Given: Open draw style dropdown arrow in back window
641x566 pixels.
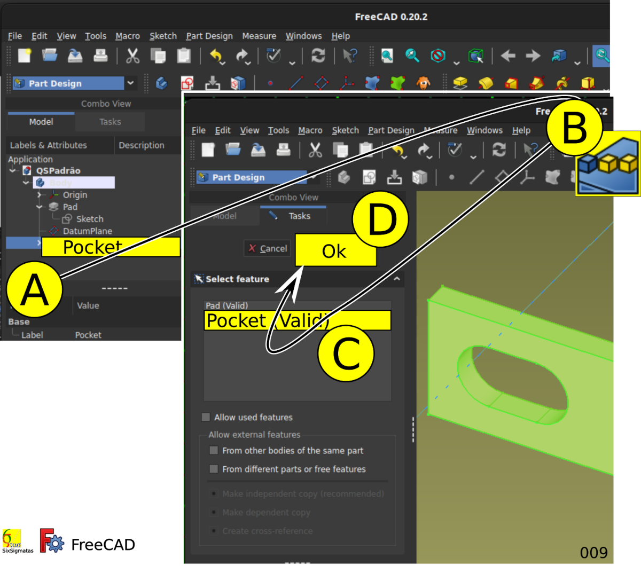Looking at the screenshot, I should pyautogui.click(x=456, y=63).
